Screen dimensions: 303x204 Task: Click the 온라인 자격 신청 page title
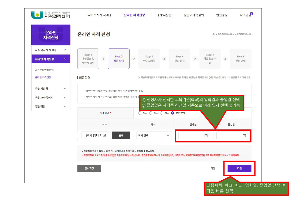[94, 34]
